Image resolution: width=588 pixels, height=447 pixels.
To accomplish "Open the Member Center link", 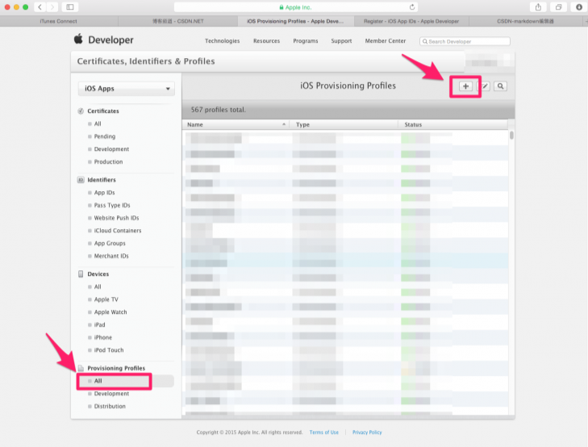I will click(385, 41).
